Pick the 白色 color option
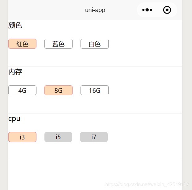 click(94, 44)
